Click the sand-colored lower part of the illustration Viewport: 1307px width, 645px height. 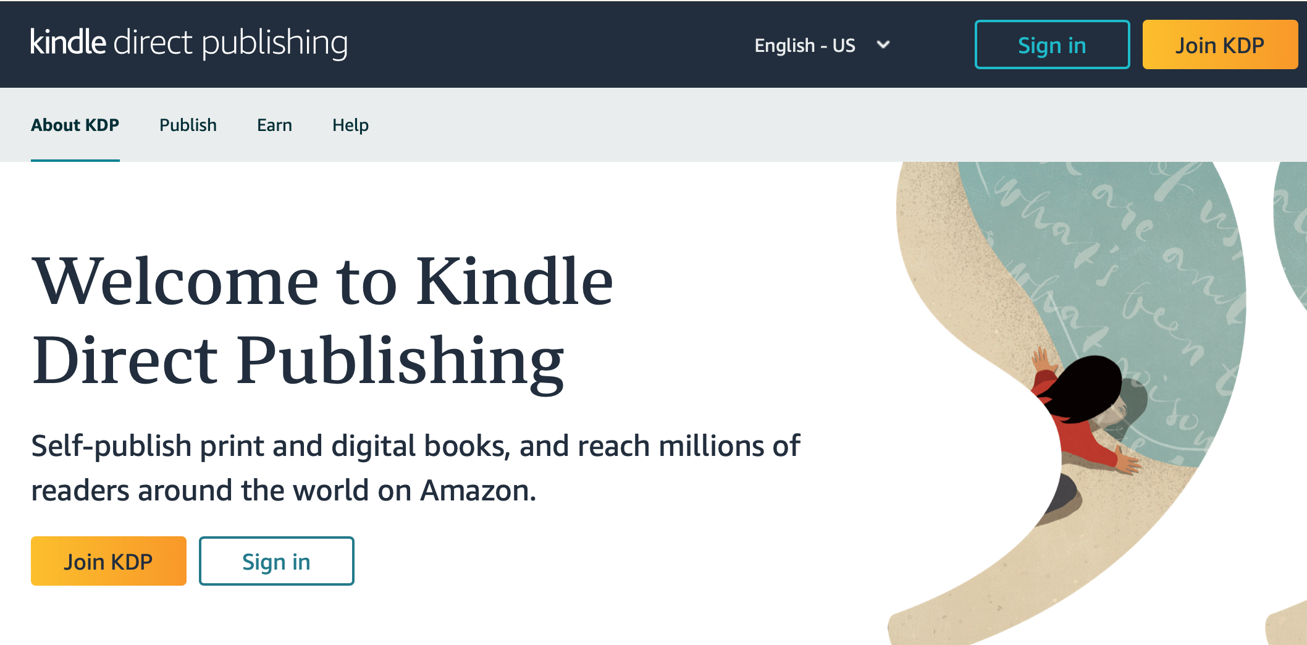click(1050, 568)
